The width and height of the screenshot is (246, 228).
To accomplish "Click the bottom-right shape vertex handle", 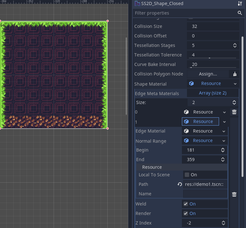I will [x=108, y=128].
